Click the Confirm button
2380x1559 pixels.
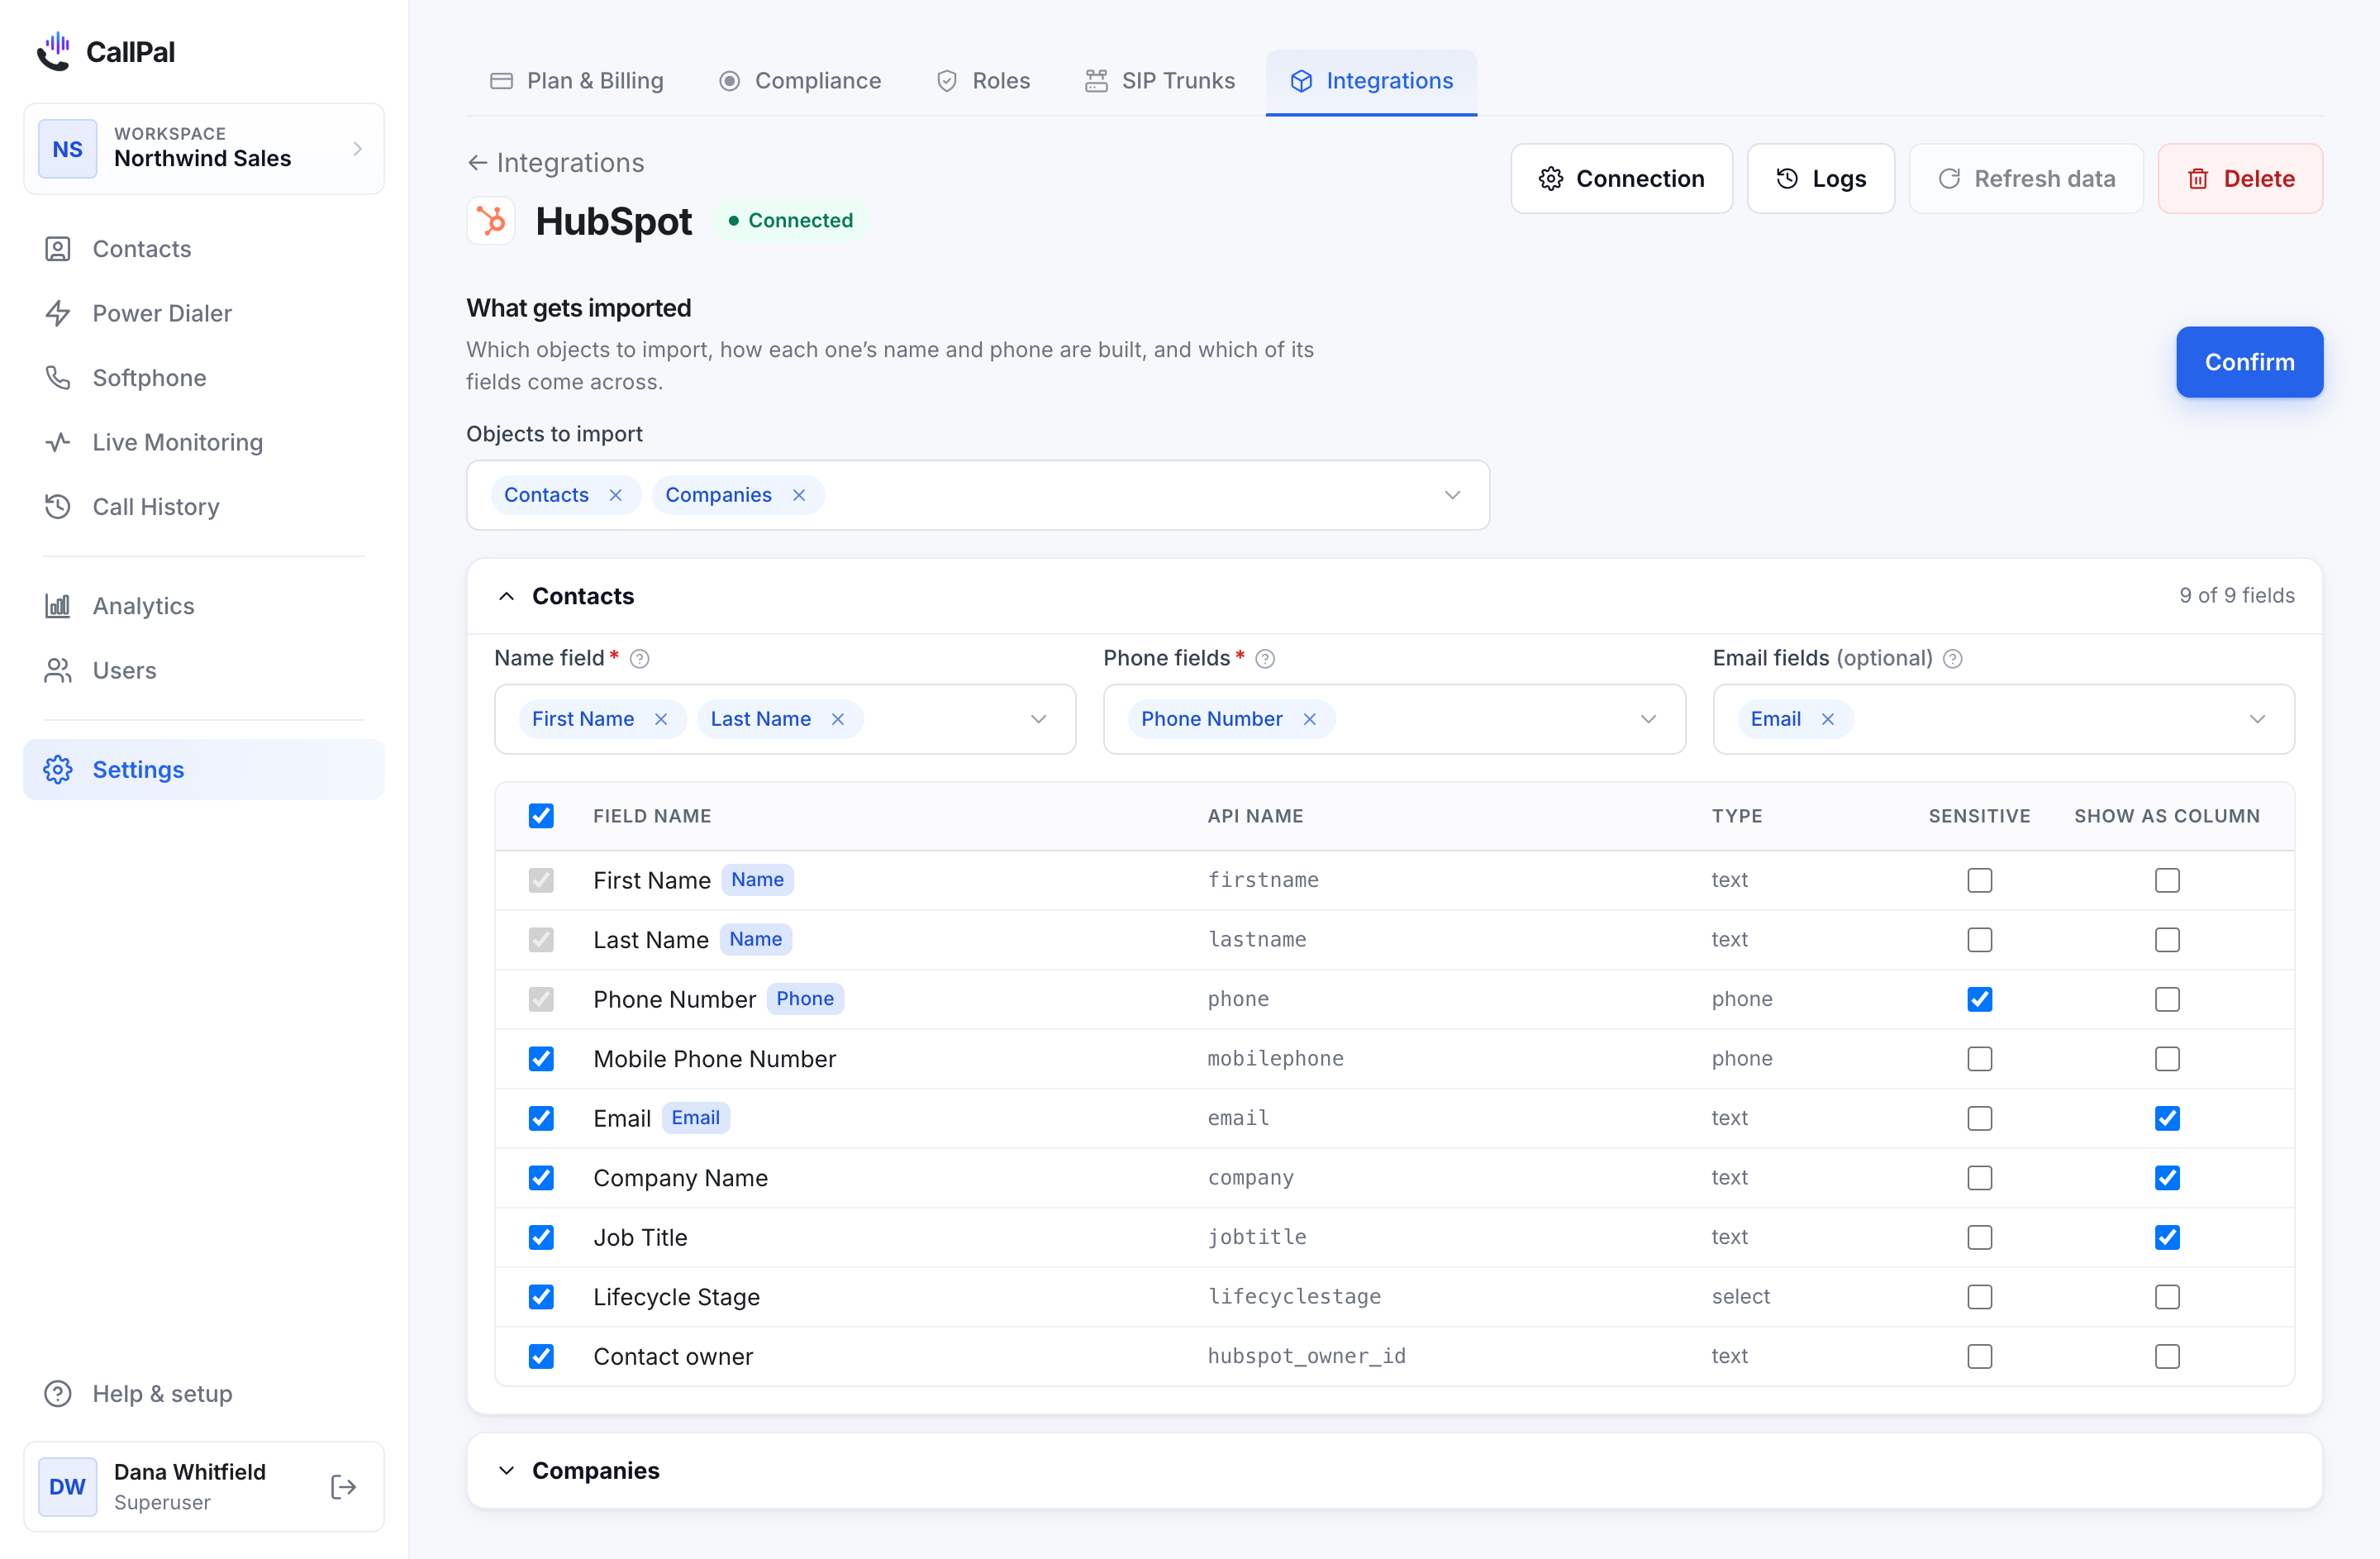click(x=2249, y=362)
